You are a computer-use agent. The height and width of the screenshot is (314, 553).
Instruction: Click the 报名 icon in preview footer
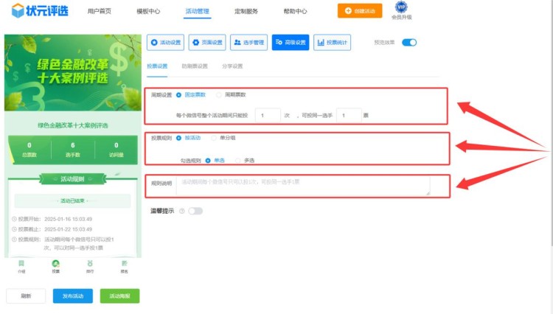124,264
